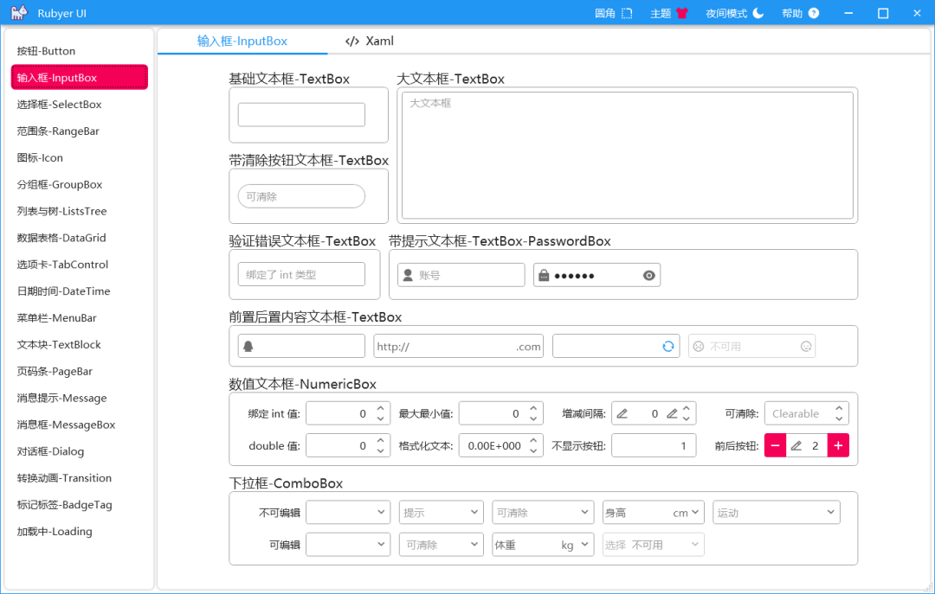Click the refresh icon inside the URL textbox
This screenshot has width=935, height=594.
click(667, 346)
